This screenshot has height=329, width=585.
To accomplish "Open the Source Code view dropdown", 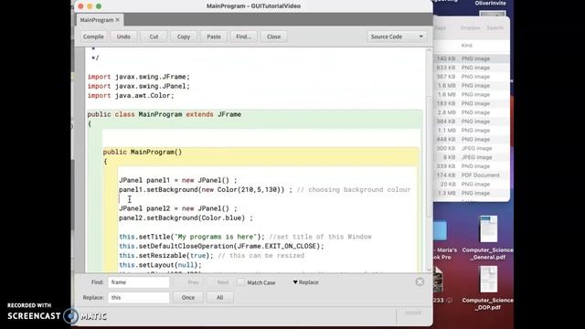I will pos(397,37).
